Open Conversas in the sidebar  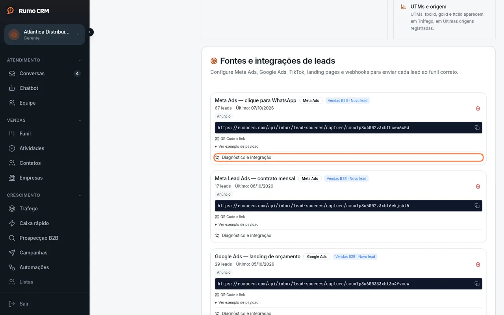point(44,74)
